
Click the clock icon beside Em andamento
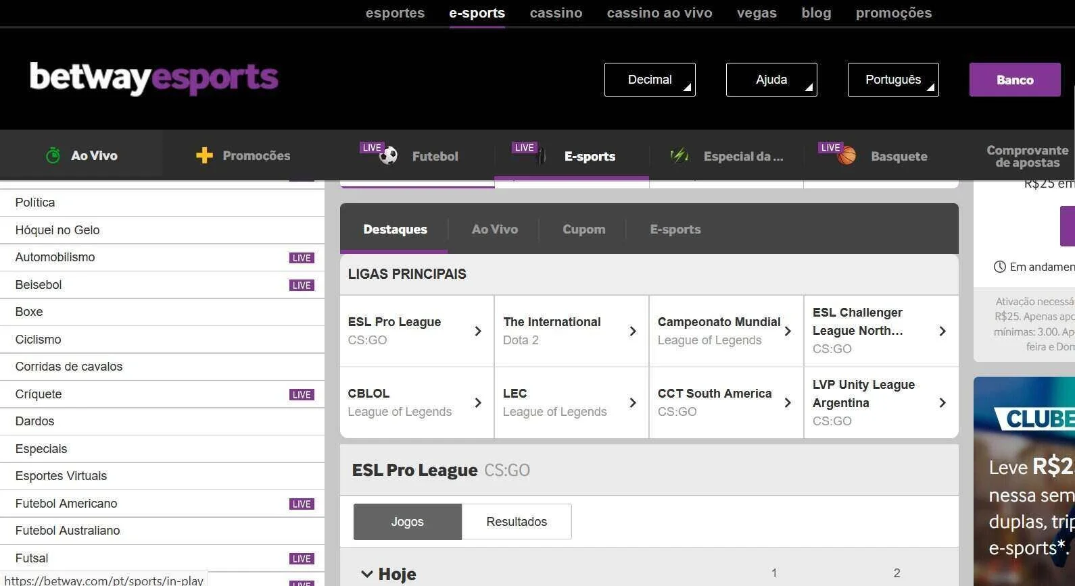pyautogui.click(x=999, y=267)
